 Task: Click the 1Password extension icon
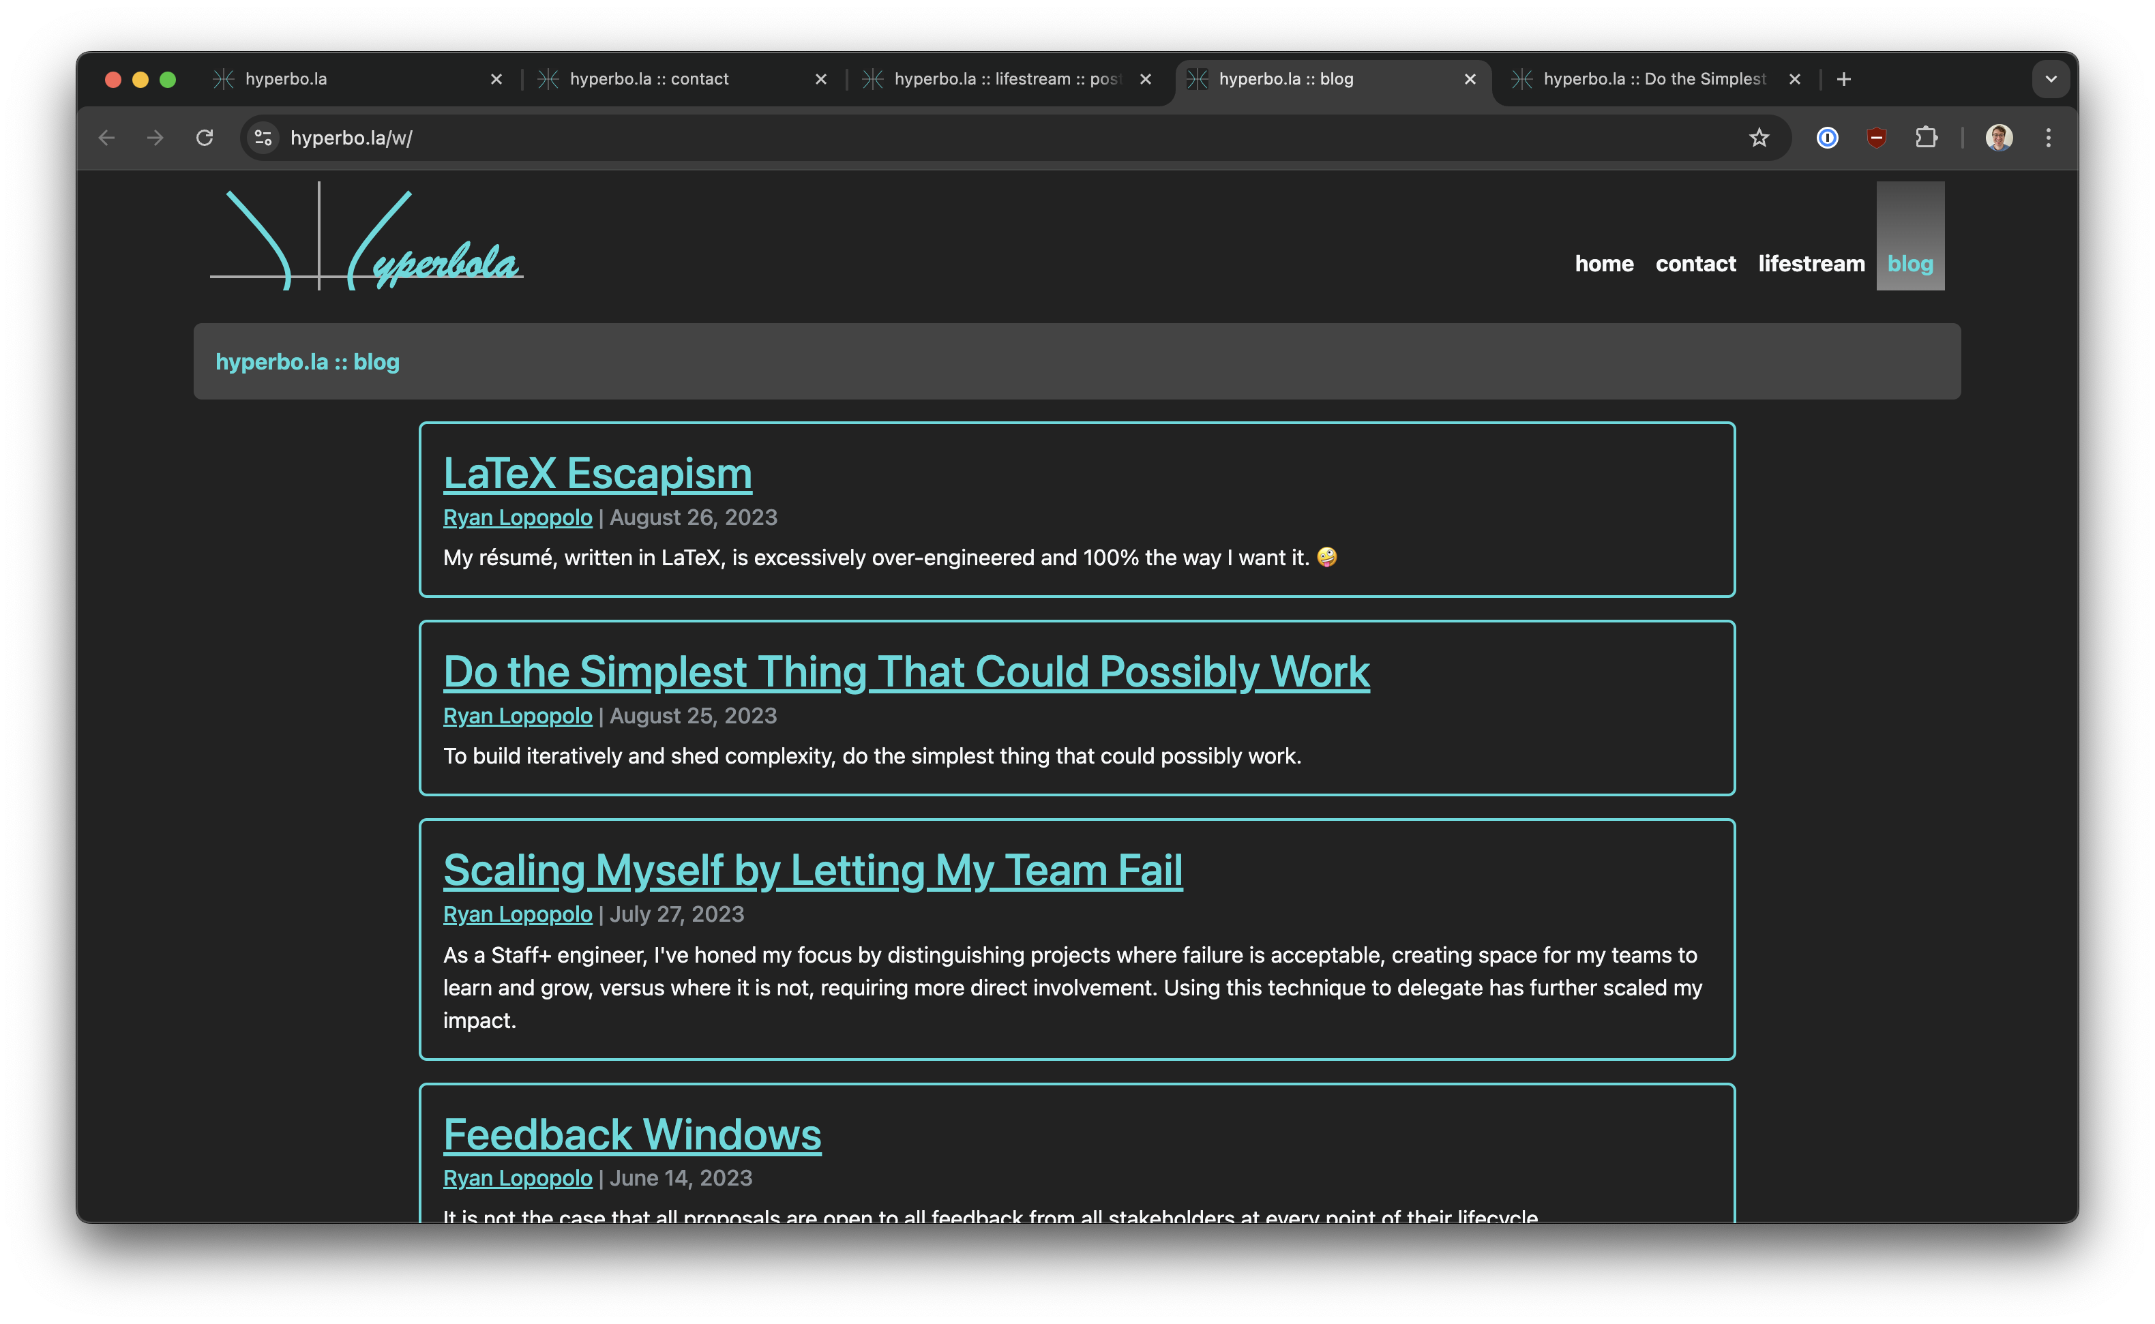(x=1828, y=138)
